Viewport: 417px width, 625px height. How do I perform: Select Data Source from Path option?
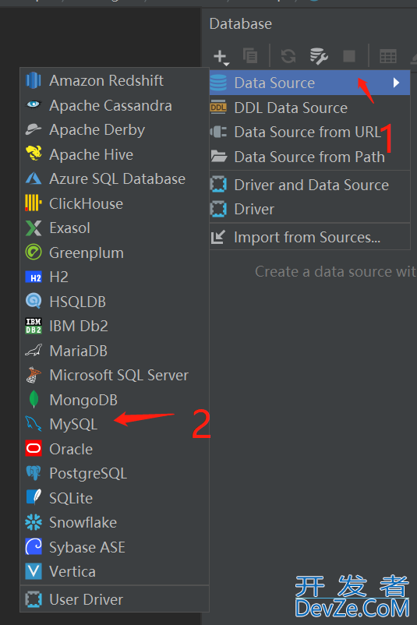[309, 157]
